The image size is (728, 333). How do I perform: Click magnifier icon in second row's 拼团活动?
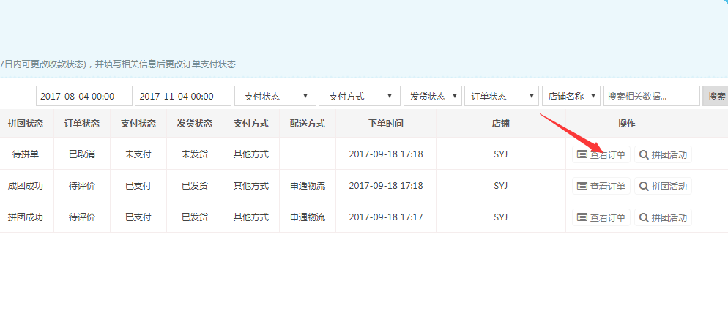point(644,186)
